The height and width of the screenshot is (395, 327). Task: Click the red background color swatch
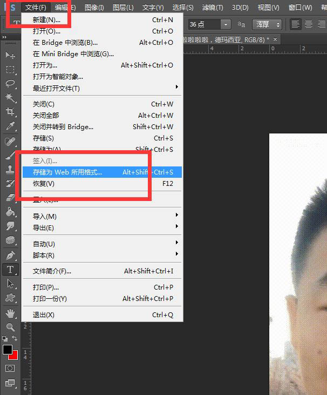[x=15, y=356]
